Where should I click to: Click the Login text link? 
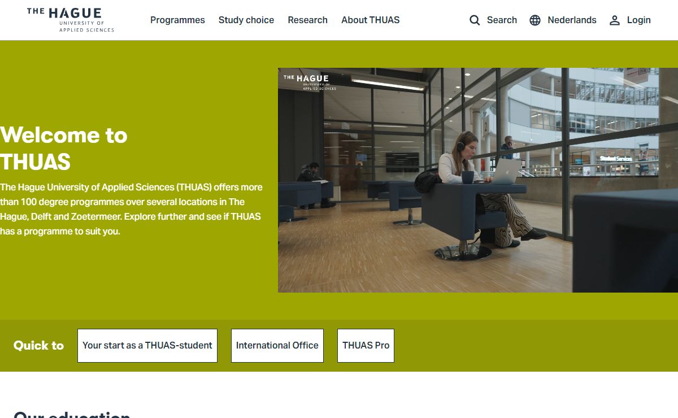tap(638, 20)
